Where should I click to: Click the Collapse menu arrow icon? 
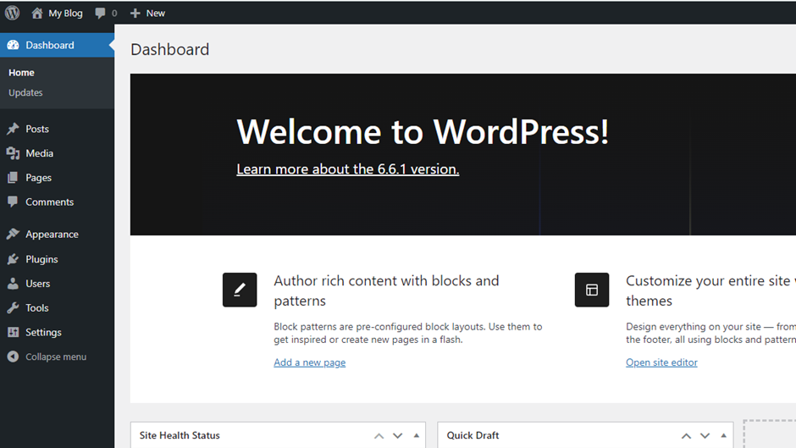[13, 357]
